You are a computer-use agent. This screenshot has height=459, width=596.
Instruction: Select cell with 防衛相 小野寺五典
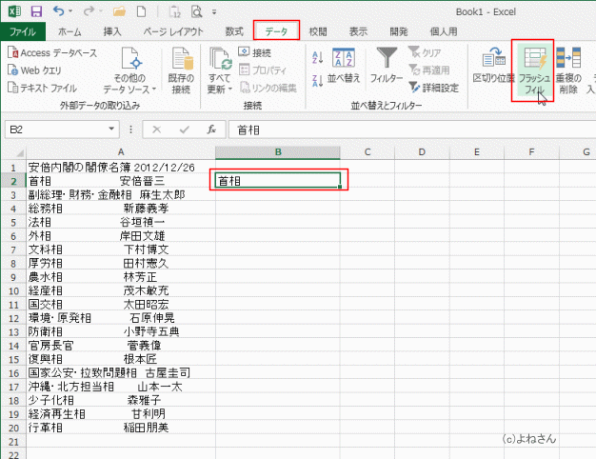121,331
